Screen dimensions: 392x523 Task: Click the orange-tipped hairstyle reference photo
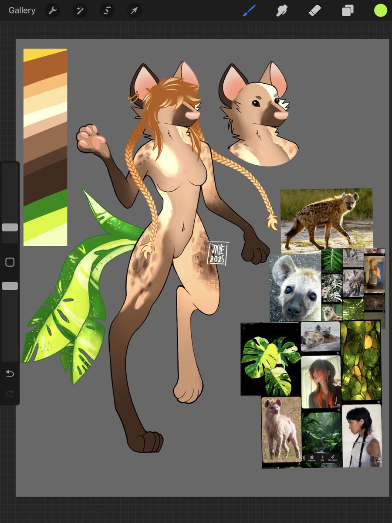(x=321, y=382)
